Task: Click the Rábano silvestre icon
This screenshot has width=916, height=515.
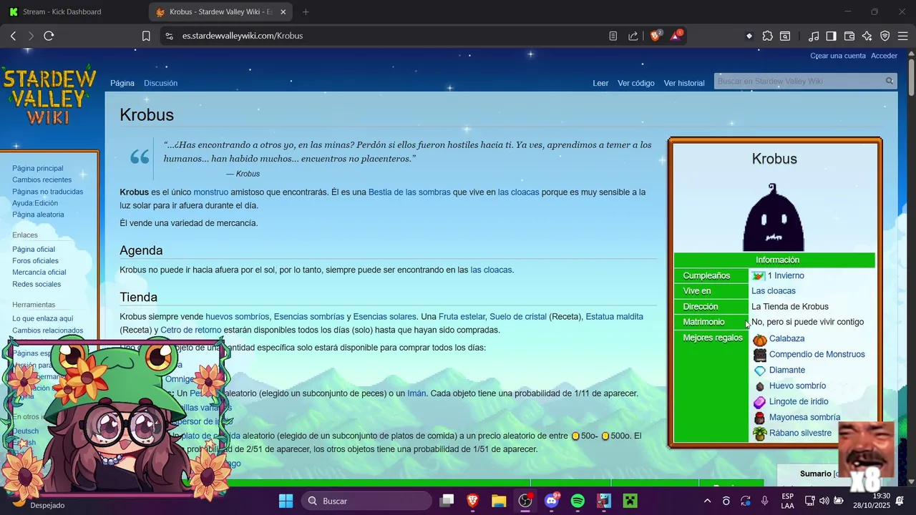Action: coord(759,433)
